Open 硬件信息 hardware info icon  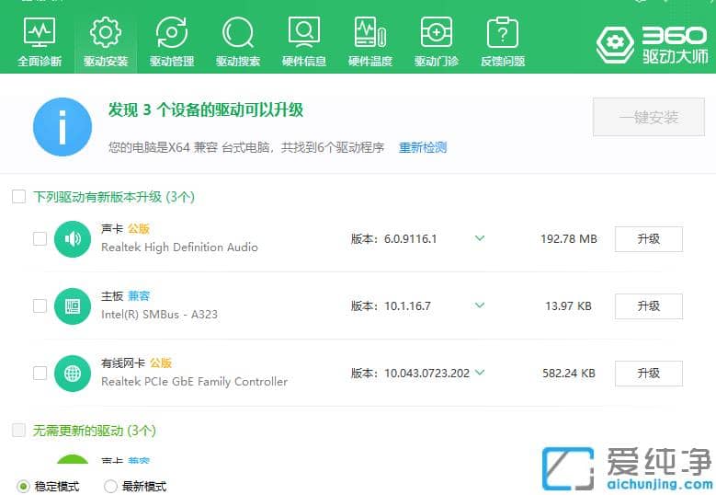304,41
